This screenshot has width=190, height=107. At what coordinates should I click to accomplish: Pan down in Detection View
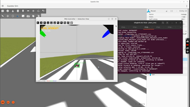[x=48, y=23]
